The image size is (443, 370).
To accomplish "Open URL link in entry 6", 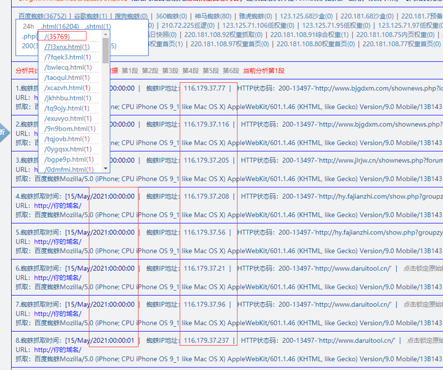I will click(x=58, y=278).
